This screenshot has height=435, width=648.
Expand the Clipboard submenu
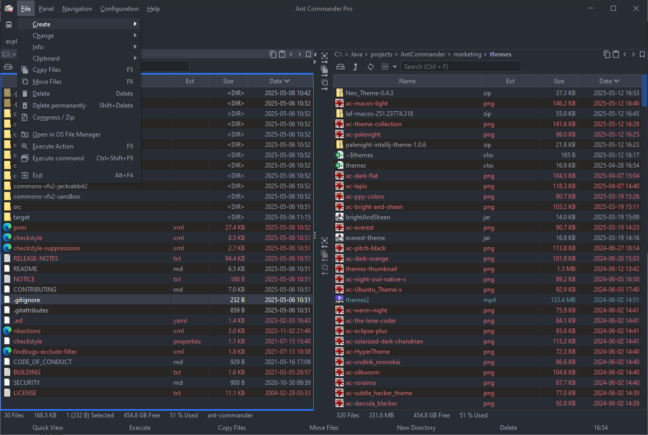[x=79, y=58]
